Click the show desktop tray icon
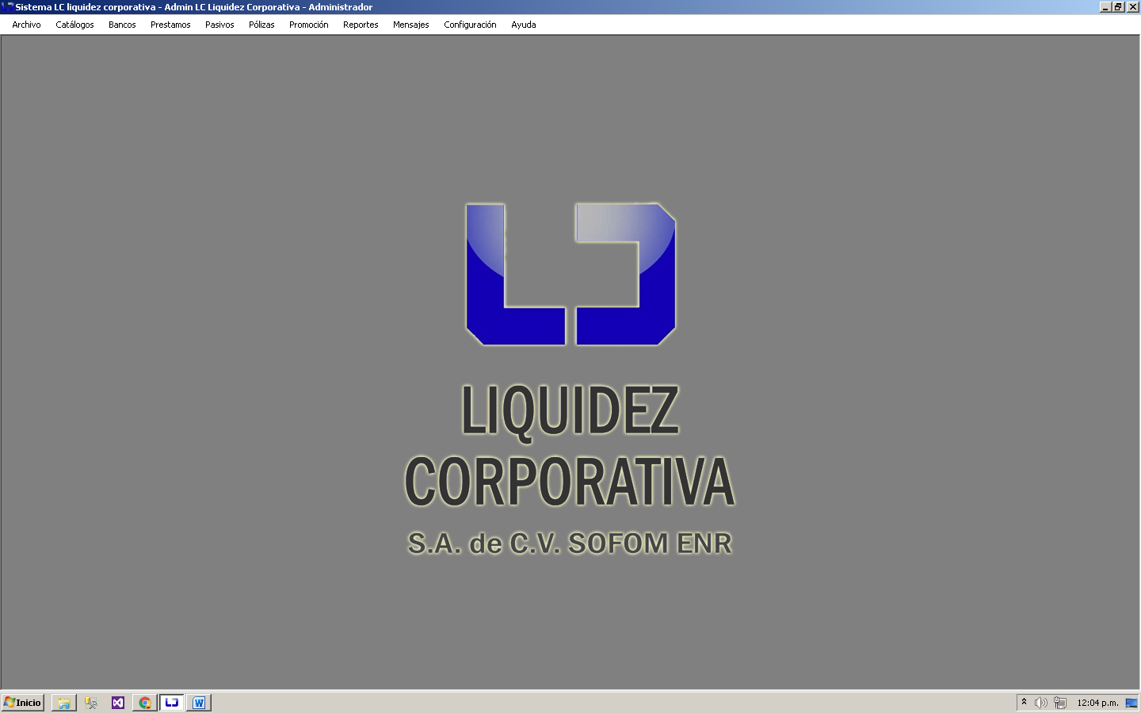The height and width of the screenshot is (713, 1141). pyautogui.click(x=1131, y=703)
